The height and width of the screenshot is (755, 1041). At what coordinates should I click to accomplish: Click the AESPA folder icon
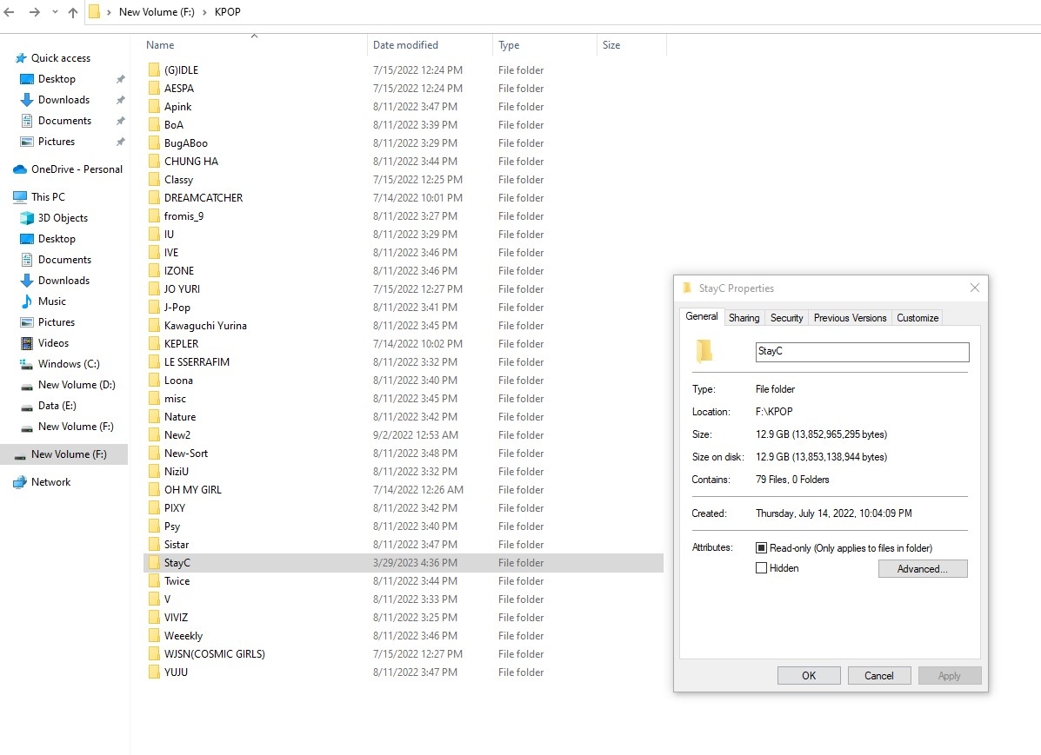pos(154,89)
